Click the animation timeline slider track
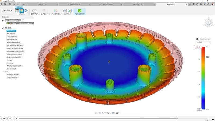 click(97, 119)
